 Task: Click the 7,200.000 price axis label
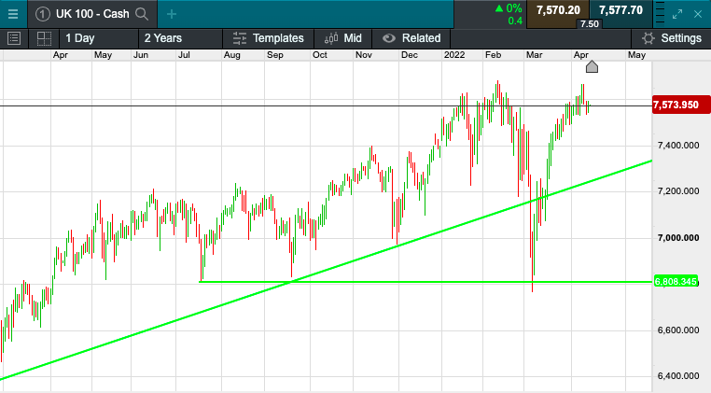(678, 191)
